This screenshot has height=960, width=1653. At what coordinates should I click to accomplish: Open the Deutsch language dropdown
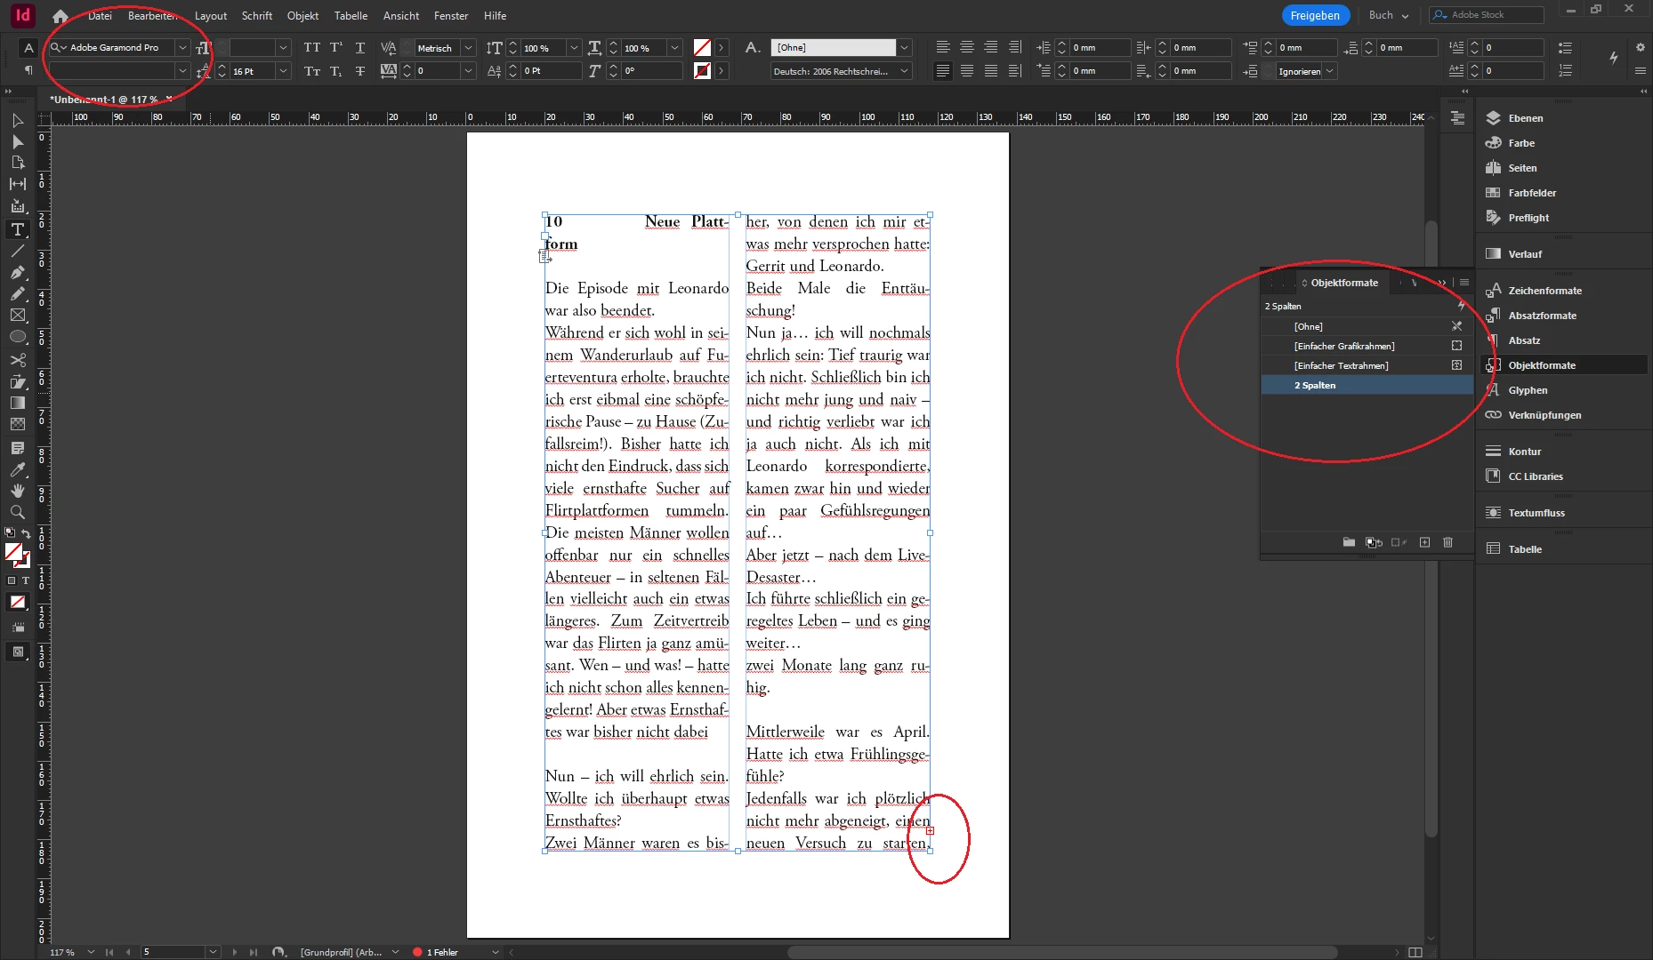904,71
